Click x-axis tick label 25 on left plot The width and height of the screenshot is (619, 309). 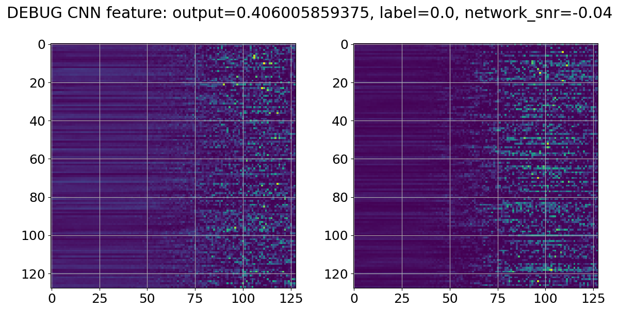pyautogui.click(x=100, y=298)
